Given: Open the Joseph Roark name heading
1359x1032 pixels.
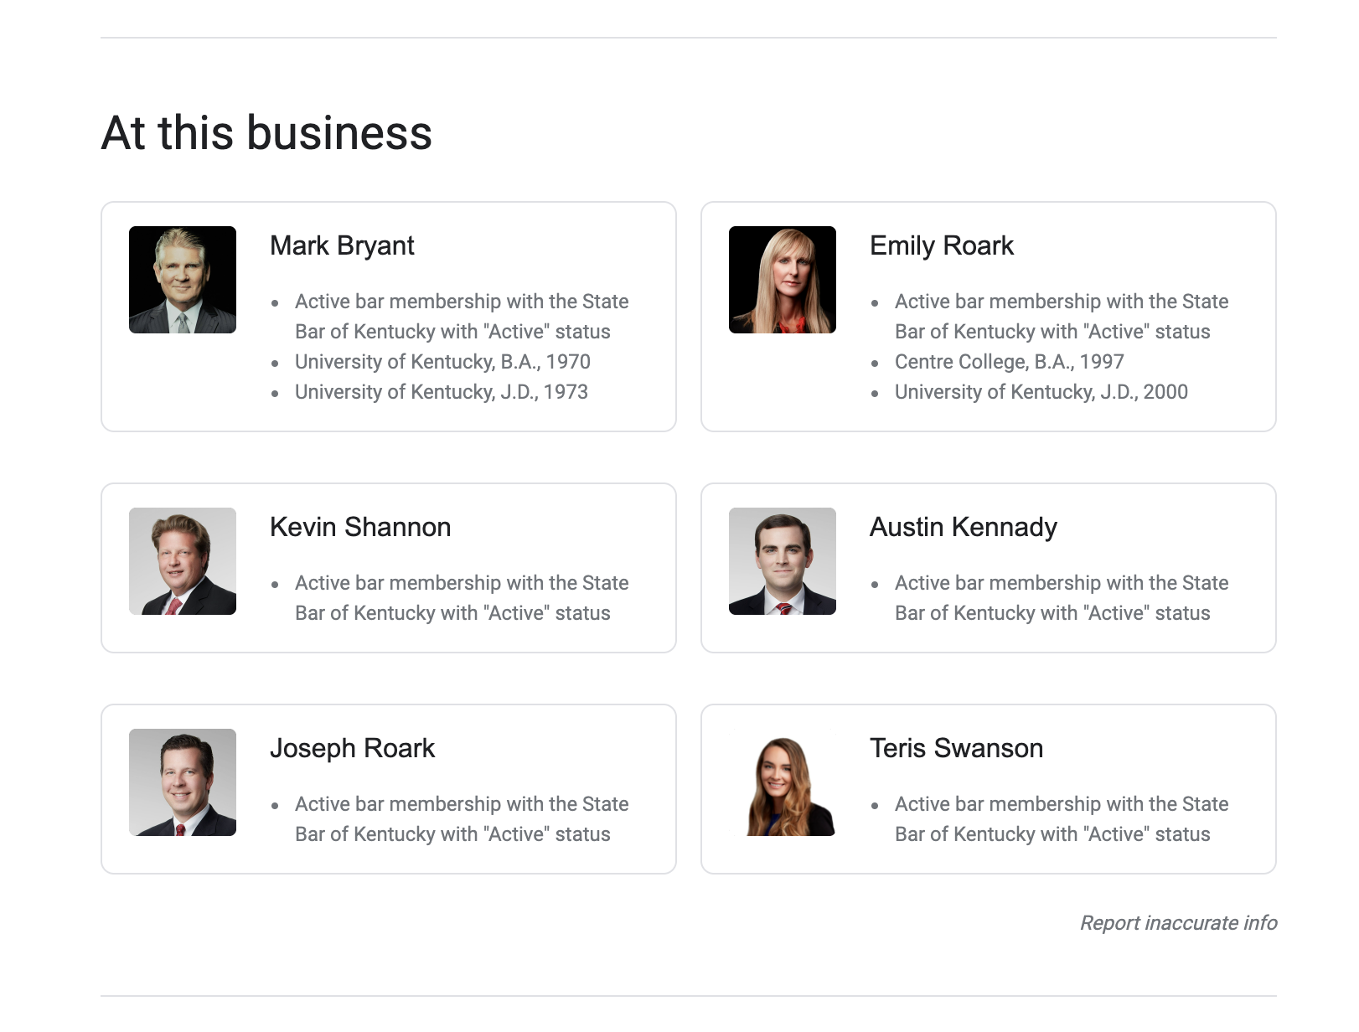Looking at the screenshot, I should pos(352,748).
